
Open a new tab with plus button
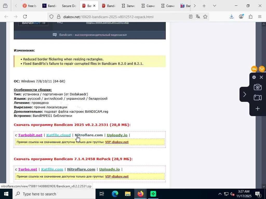(204, 6)
